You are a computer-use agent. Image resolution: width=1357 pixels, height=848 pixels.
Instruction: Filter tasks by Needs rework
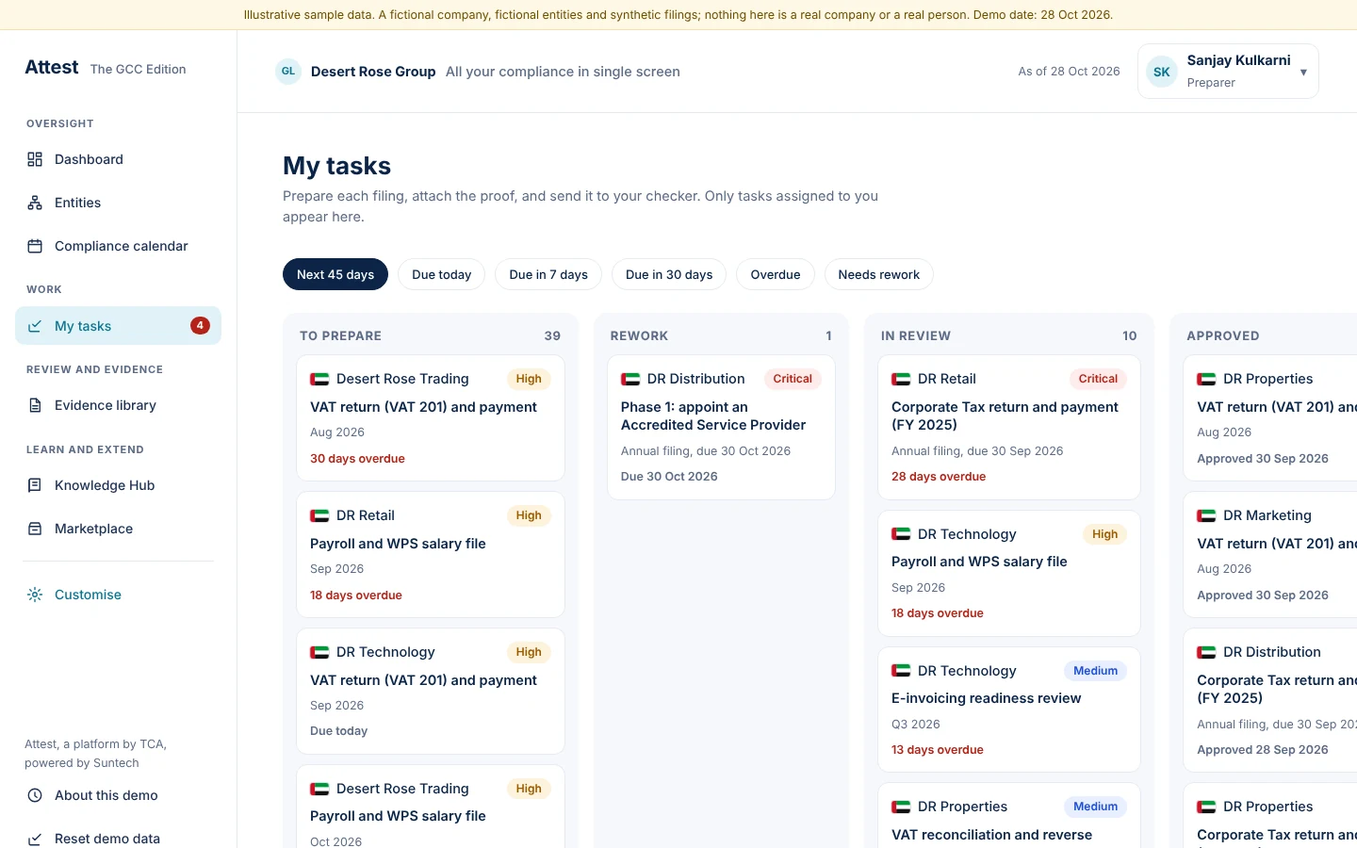click(x=879, y=274)
